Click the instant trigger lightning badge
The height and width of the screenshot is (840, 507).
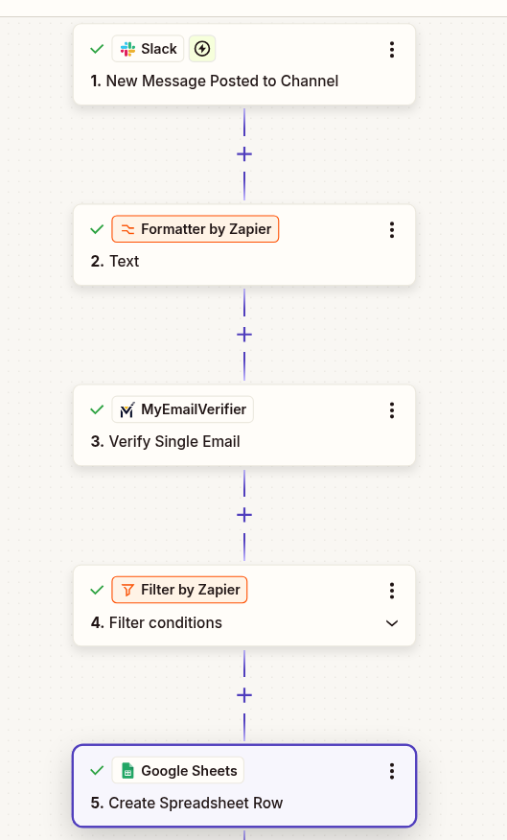tap(202, 49)
